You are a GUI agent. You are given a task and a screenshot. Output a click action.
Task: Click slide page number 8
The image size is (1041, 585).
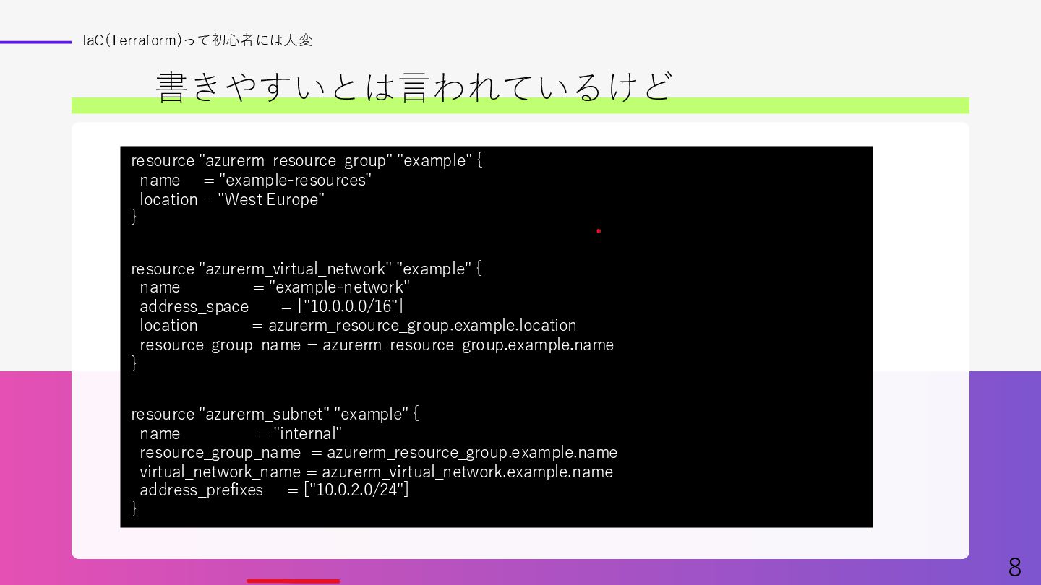pyautogui.click(x=1014, y=567)
